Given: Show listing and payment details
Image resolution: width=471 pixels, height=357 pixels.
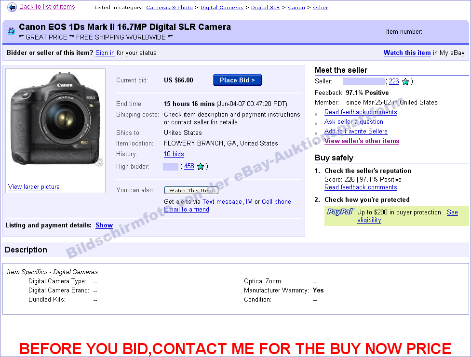Looking at the screenshot, I should coord(104,225).
